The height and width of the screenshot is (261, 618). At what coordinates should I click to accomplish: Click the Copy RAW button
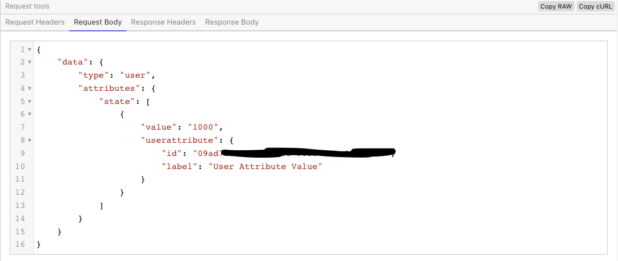(x=556, y=6)
